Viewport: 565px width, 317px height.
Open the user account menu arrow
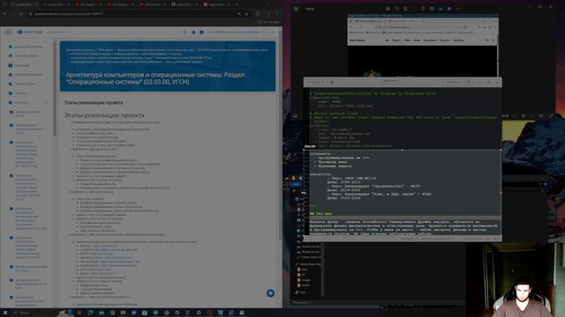pyautogui.click(x=273, y=32)
